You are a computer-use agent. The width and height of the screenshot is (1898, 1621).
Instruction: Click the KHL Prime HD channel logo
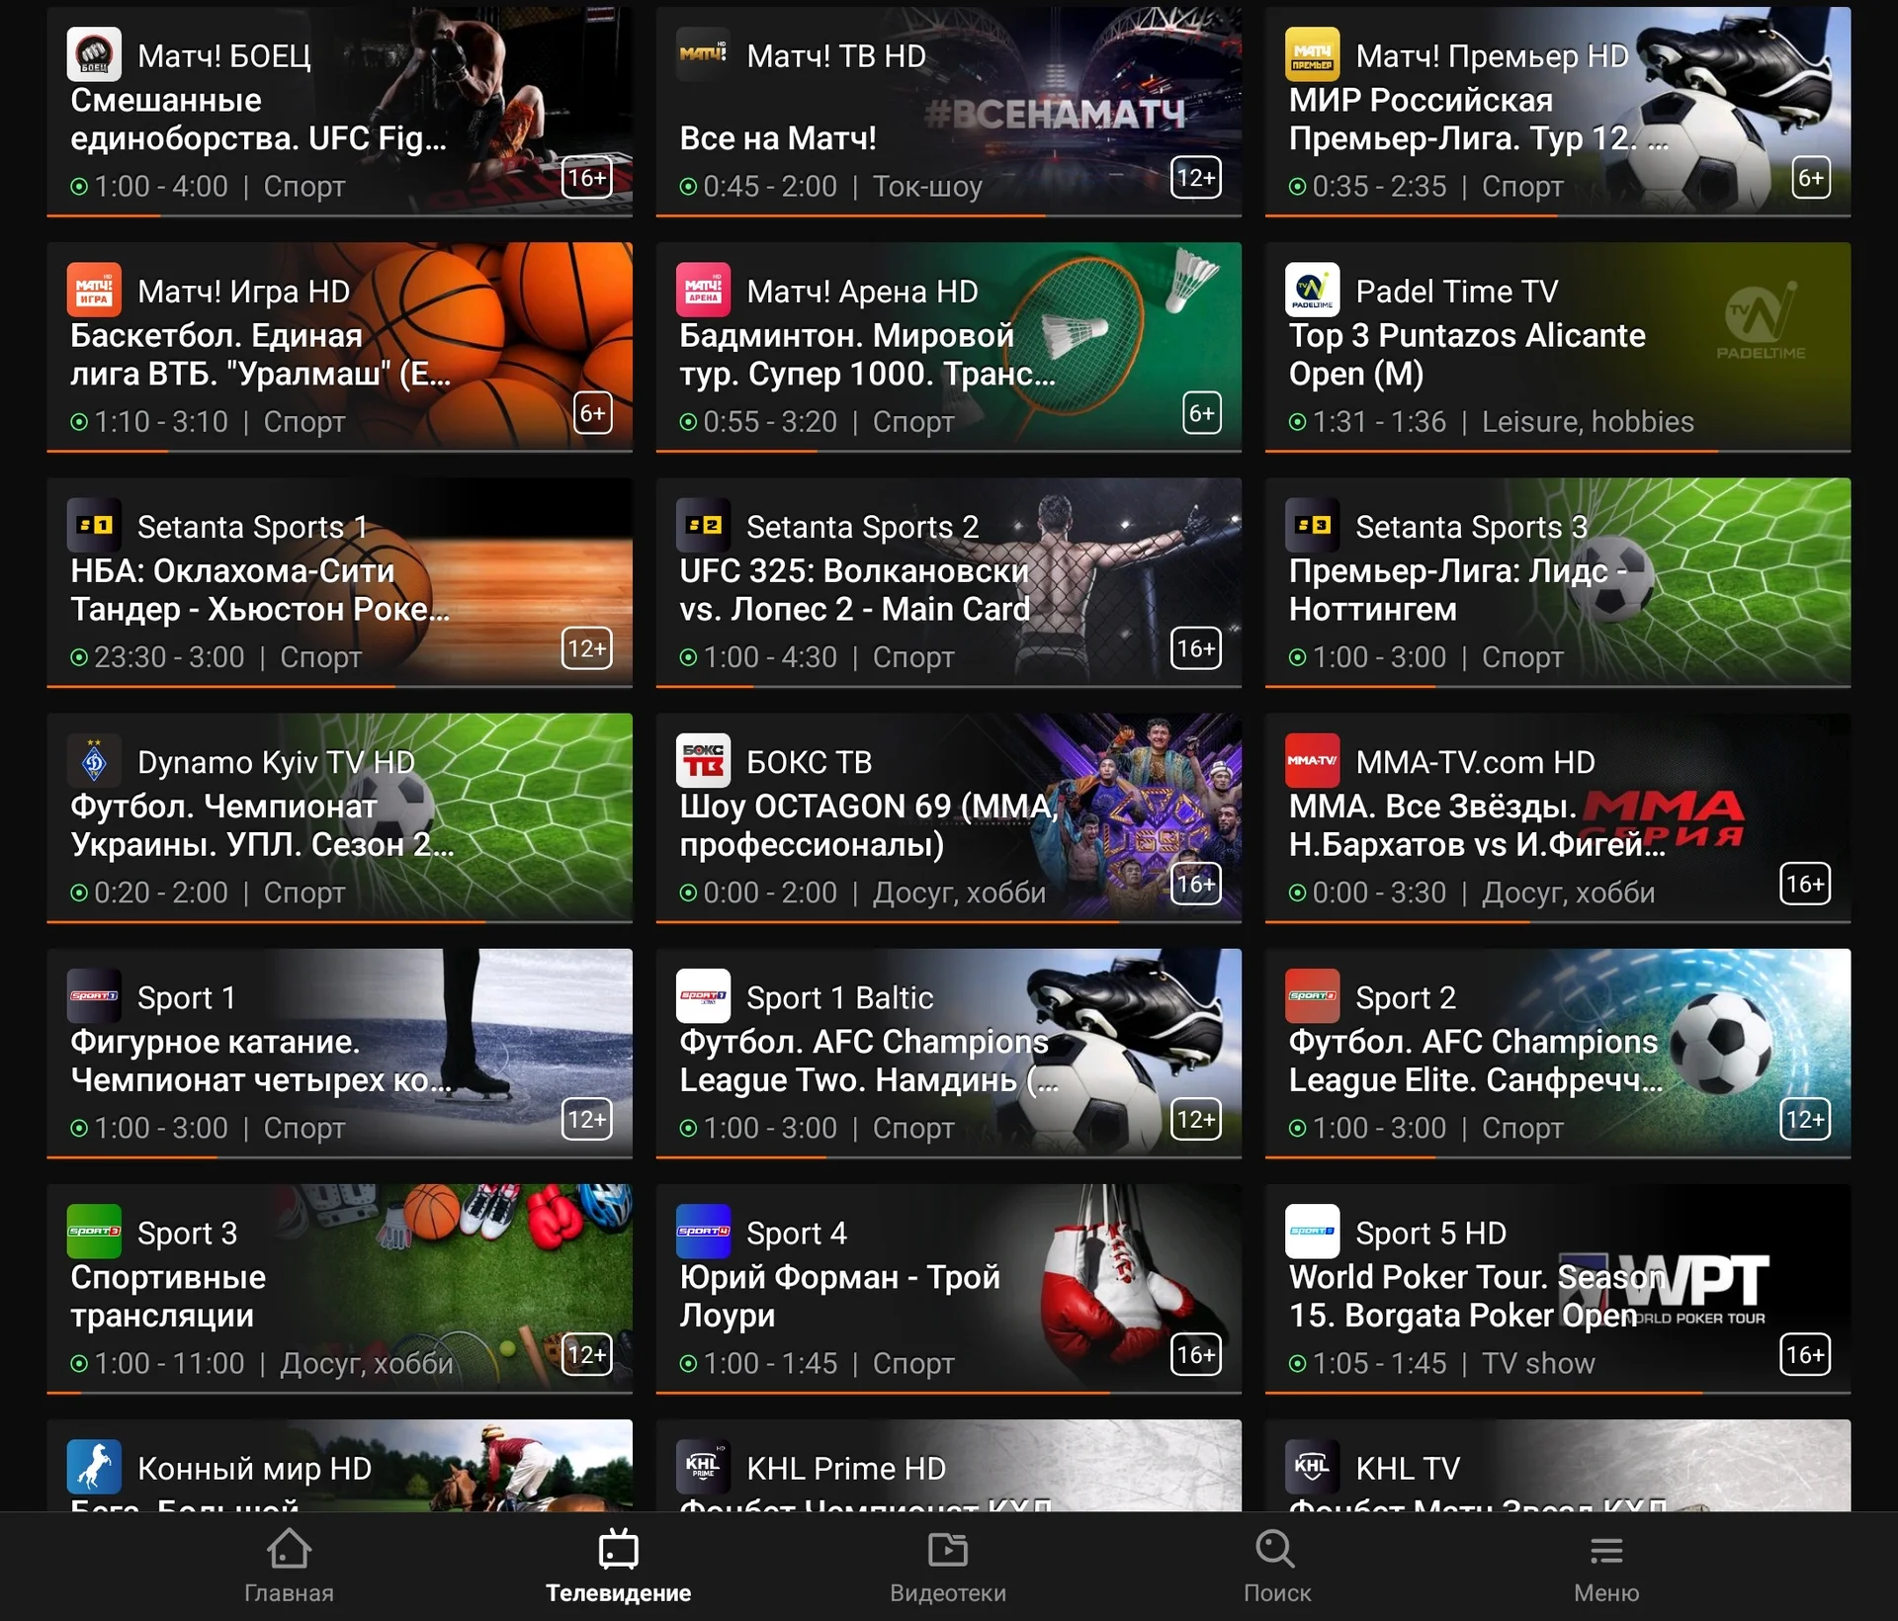[x=703, y=1466]
